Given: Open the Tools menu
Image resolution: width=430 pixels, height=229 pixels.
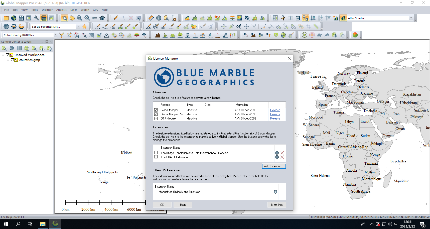Looking at the screenshot, I should point(34,10).
